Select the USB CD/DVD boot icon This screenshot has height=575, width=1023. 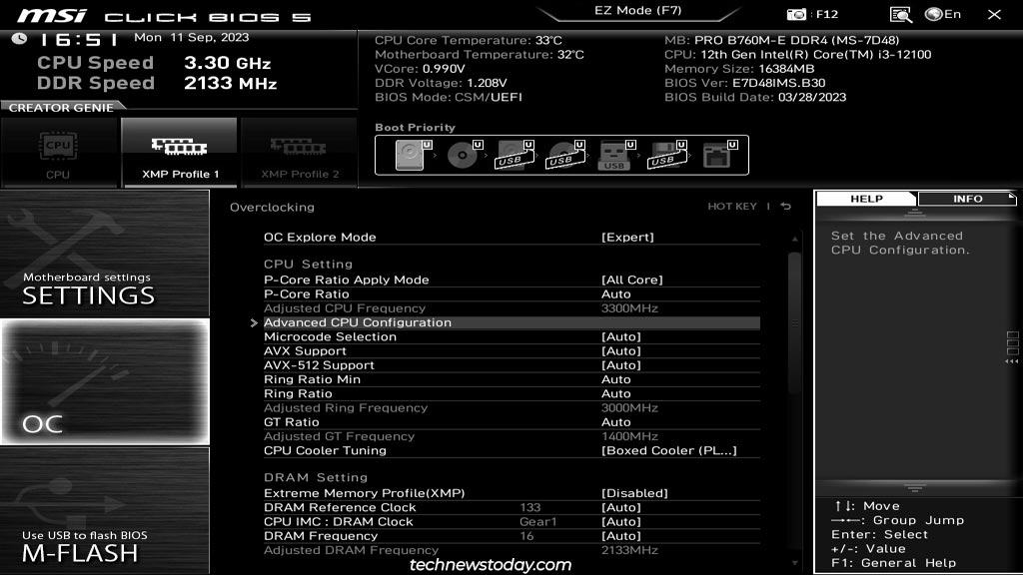pos(564,155)
